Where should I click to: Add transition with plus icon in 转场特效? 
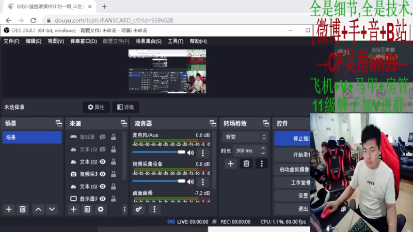231,163
